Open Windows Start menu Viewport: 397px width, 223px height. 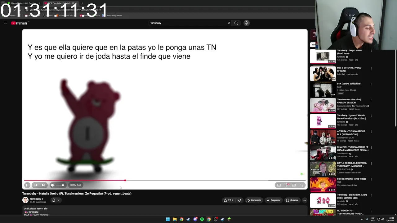(x=168, y=219)
